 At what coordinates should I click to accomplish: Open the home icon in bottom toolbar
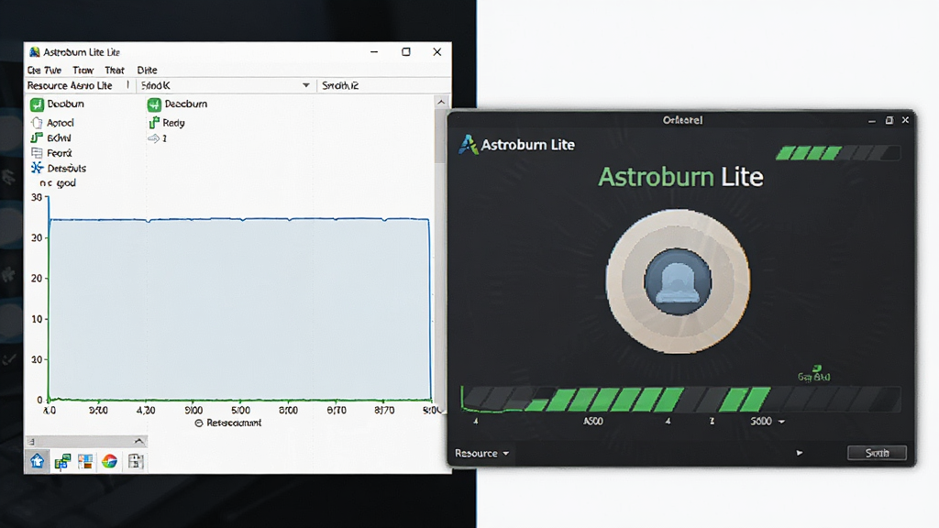point(37,461)
